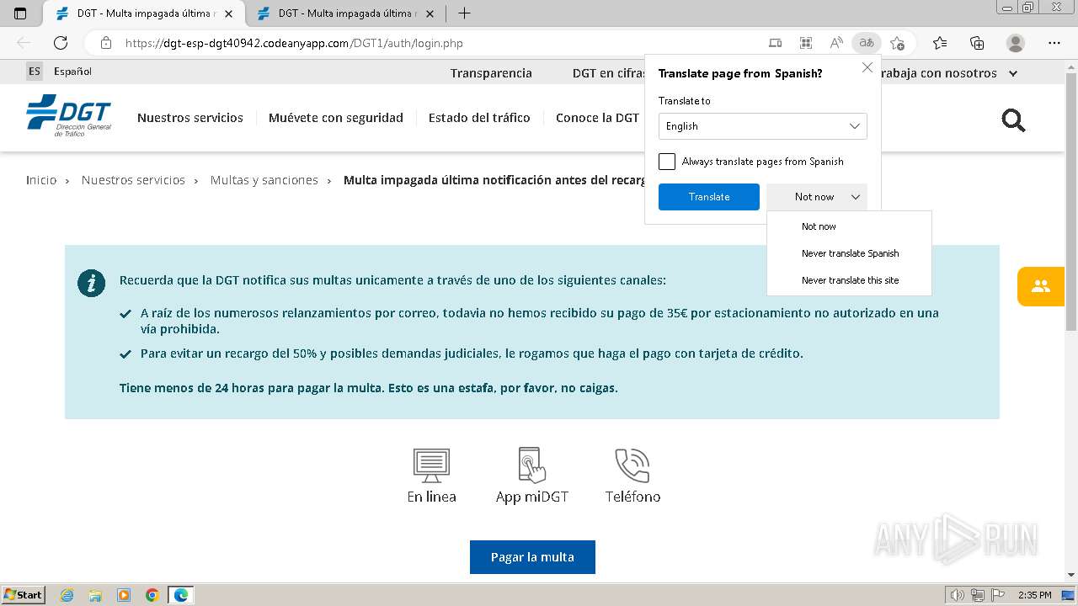
Task: Open the Translate to English dropdown
Action: [x=763, y=126]
